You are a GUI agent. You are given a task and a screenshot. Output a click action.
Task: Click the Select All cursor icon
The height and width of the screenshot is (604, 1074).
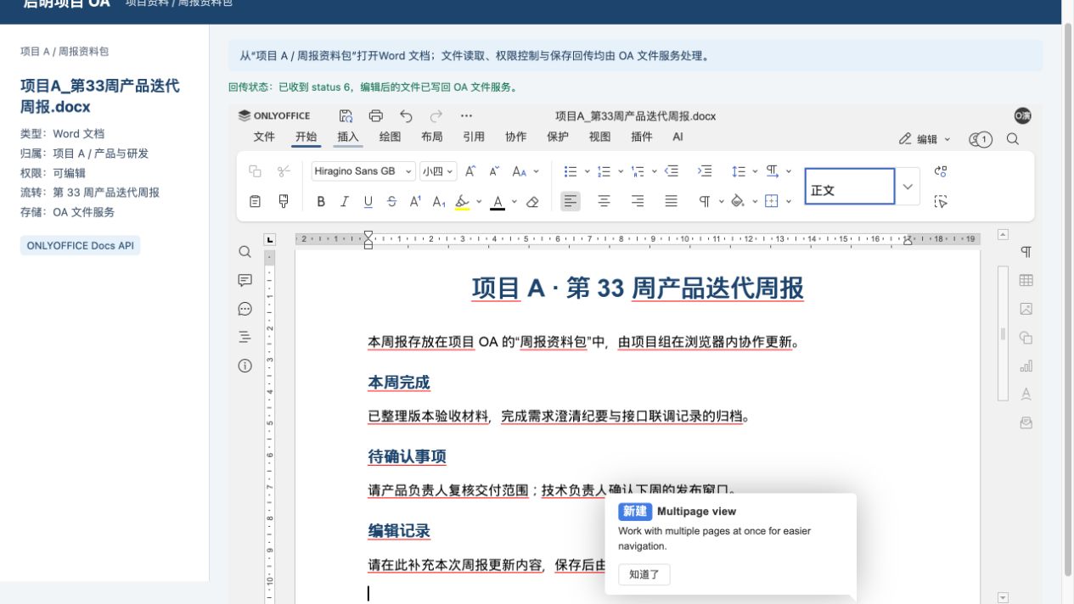coord(940,201)
